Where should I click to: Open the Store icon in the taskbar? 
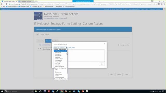(40, 91)
